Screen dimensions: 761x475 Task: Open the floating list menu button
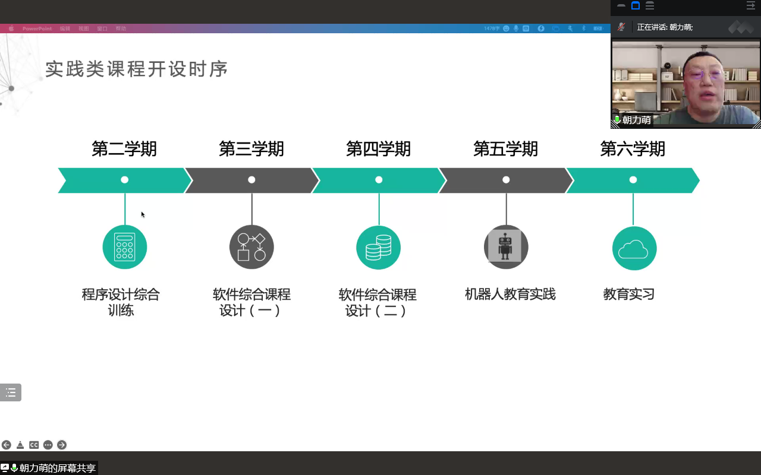11,392
